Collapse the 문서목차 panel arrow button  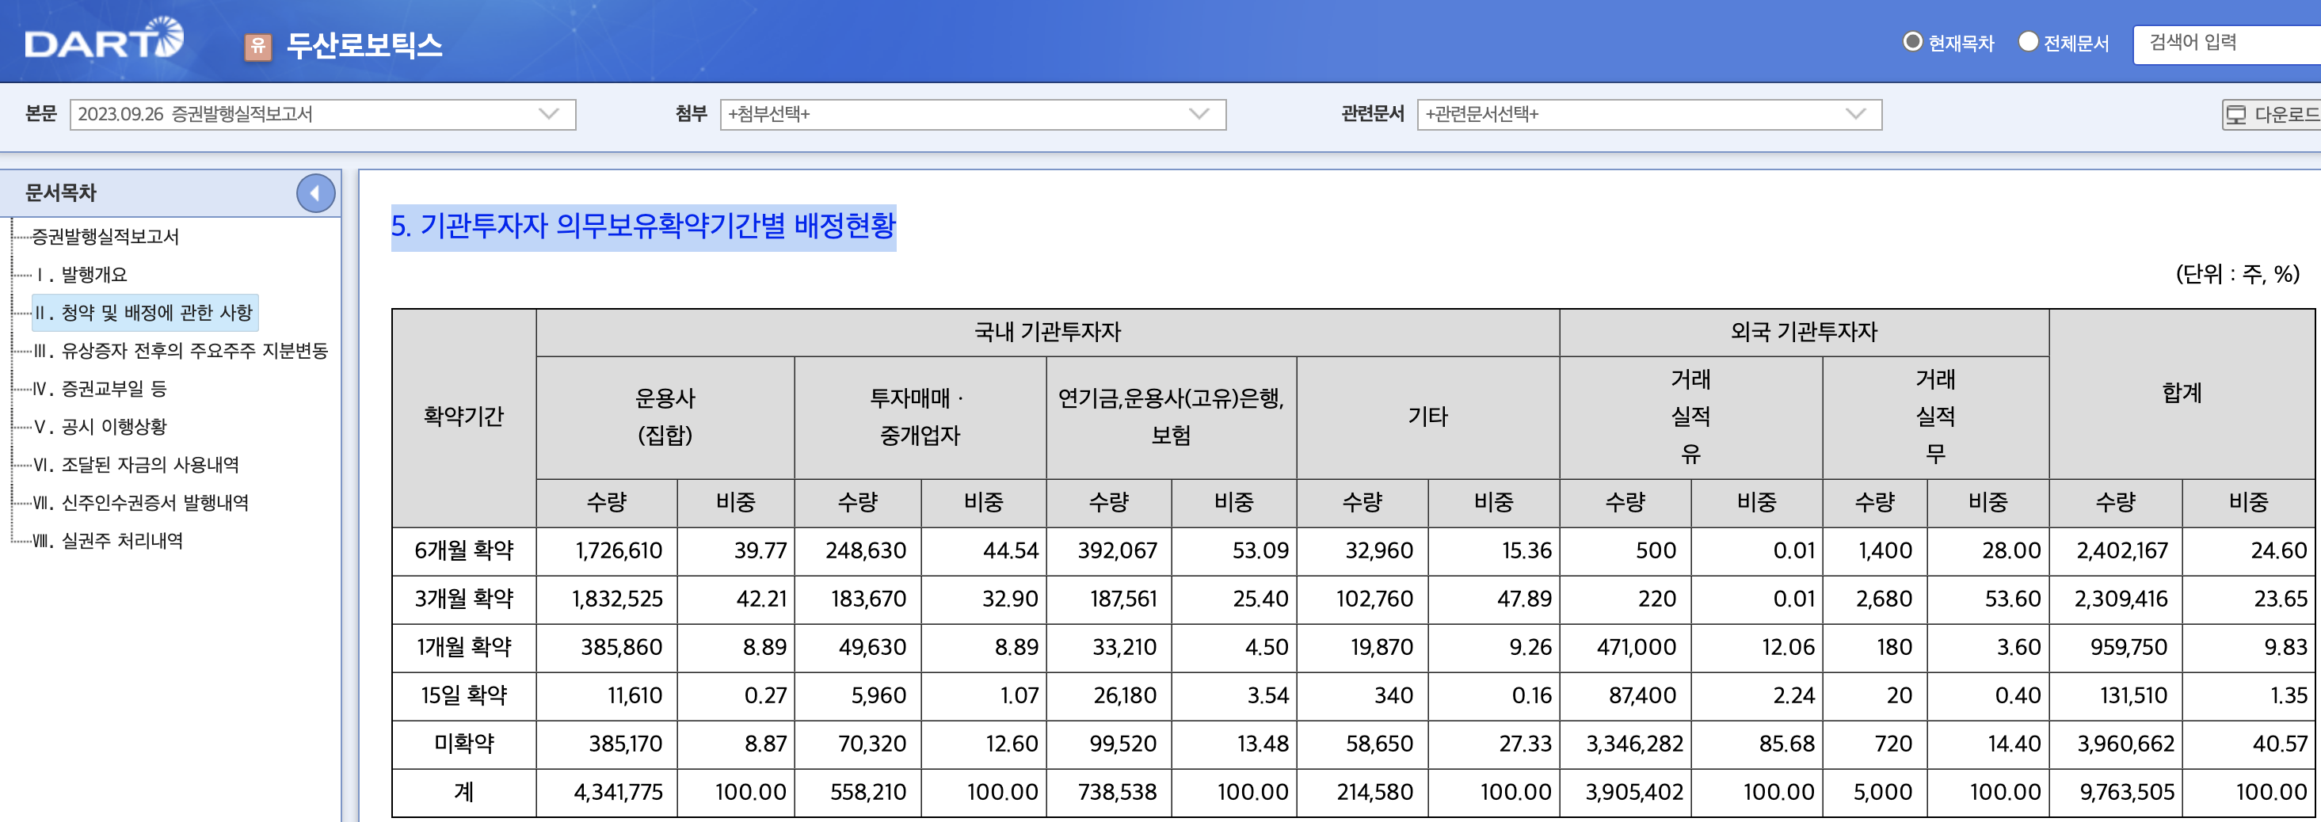pyautogui.click(x=315, y=192)
